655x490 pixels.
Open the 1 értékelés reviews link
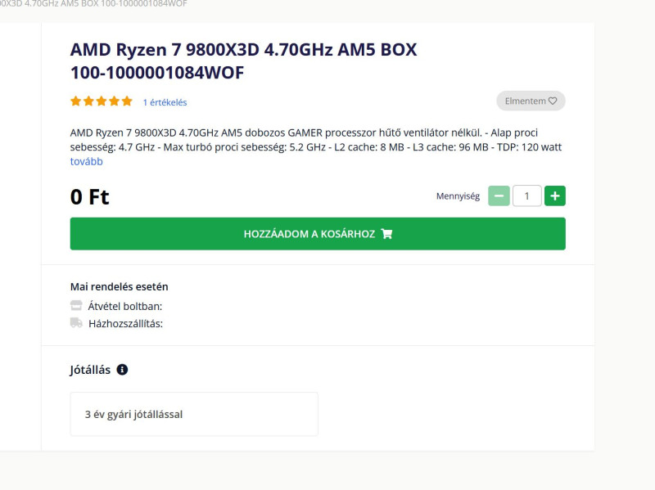(x=165, y=102)
